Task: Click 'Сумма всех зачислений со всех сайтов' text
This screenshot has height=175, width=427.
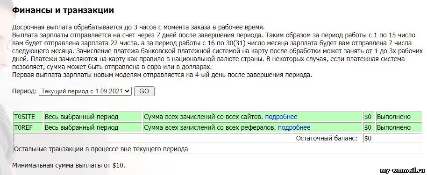Action: (x=203, y=117)
